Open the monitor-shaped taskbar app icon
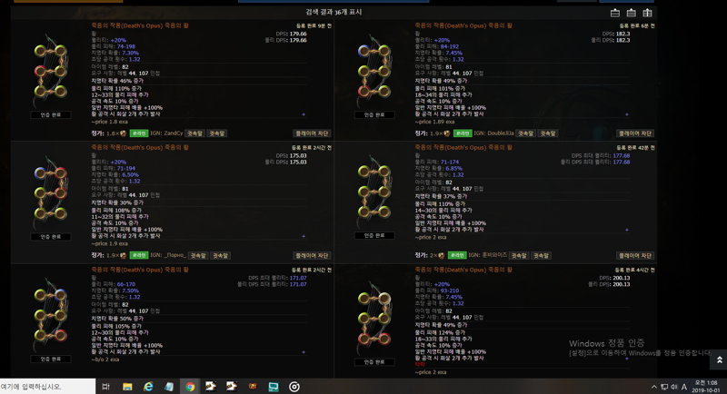Image resolution: width=727 pixels, height=394 pixels. (274, 387)
